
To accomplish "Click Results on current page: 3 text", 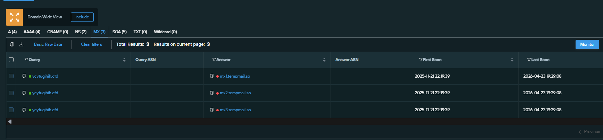I will [182, 44].
